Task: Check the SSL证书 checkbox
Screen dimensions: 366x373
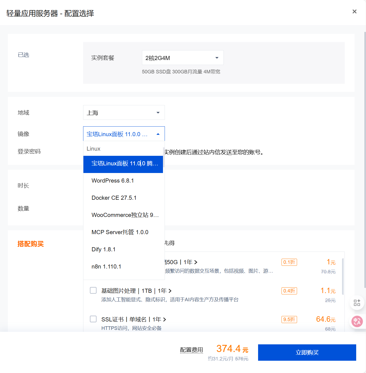Action: [93, 319]
